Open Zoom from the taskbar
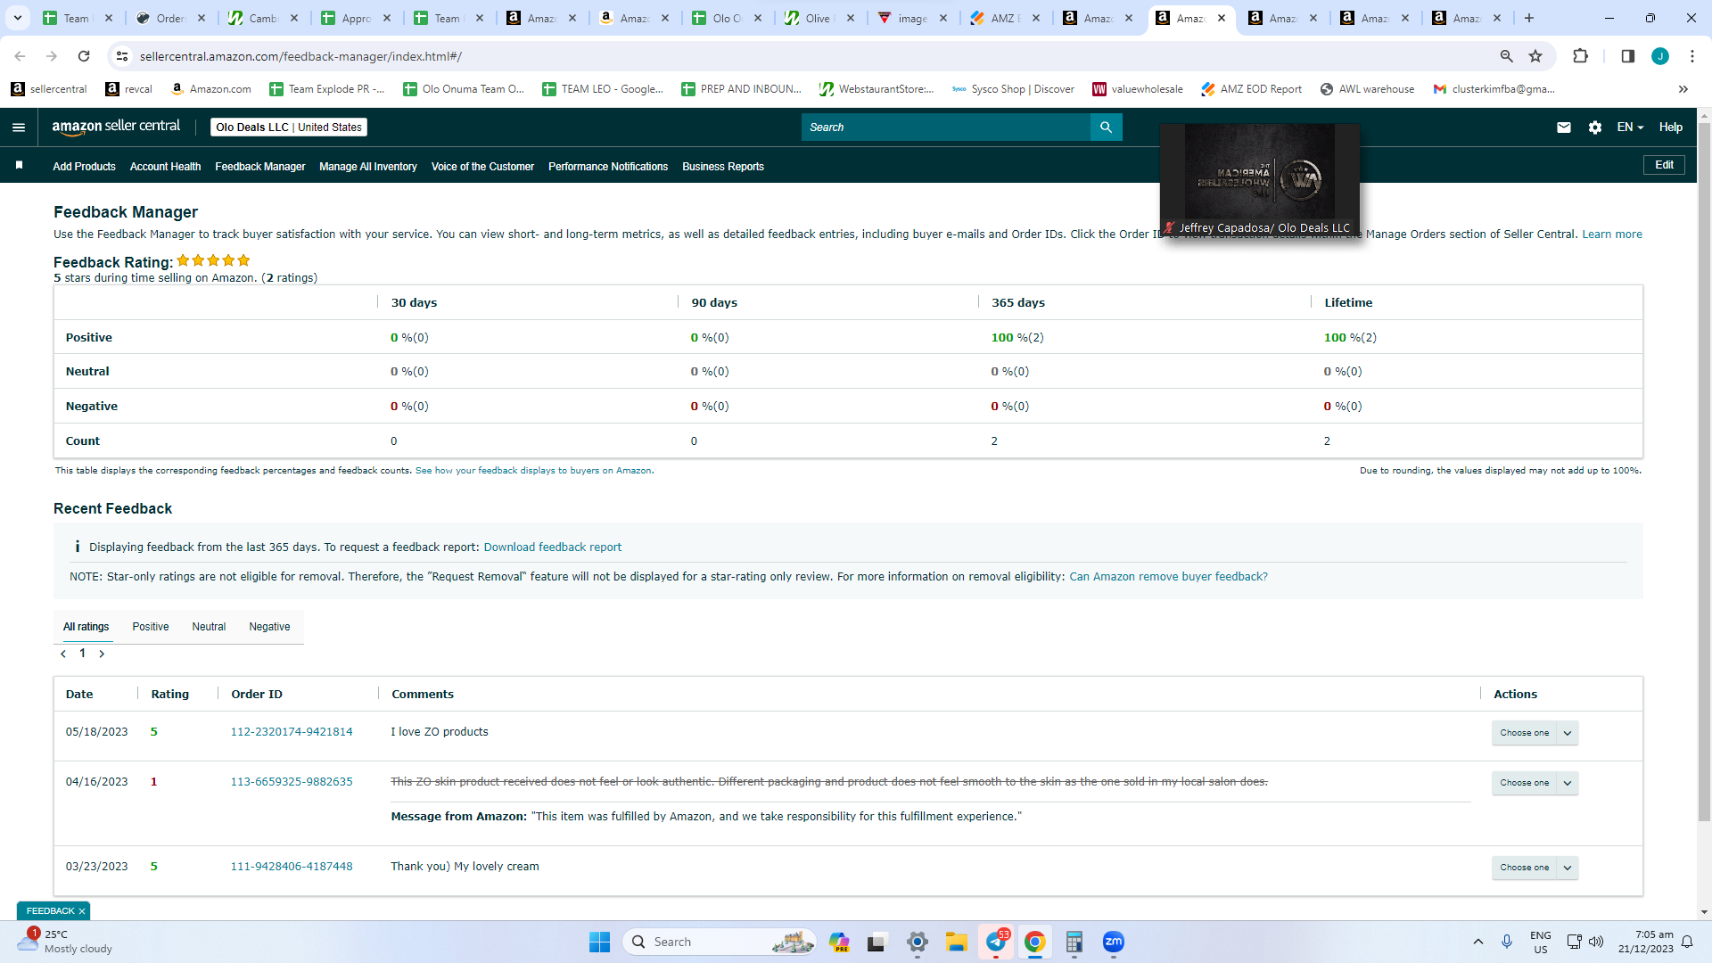This screenshot has width=1712, height=963. coord(1113,942)
